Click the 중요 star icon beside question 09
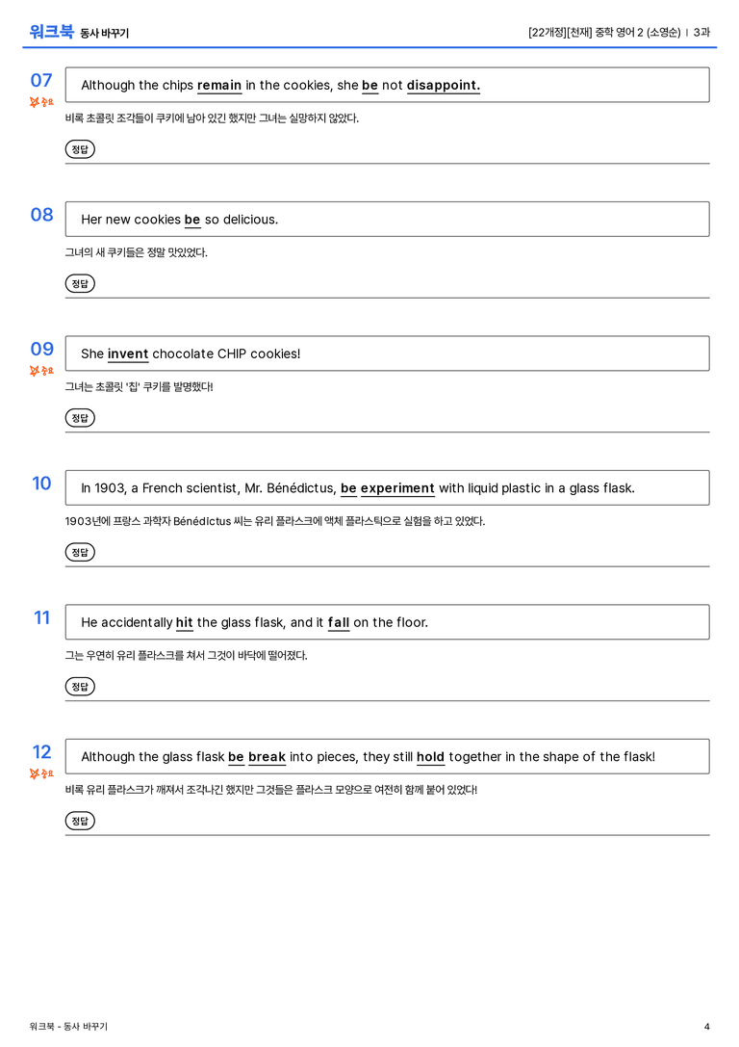 41,370
